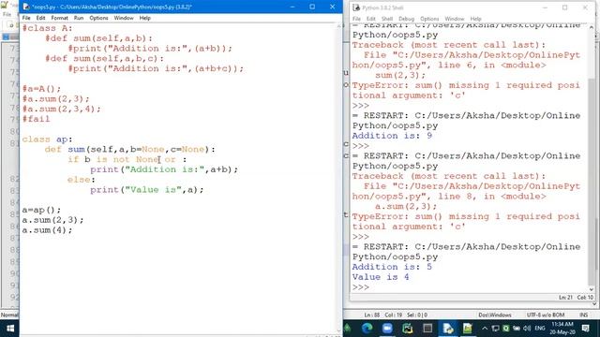Image resolution: width=600 pixels, height=337 pixels.
Task: Open the notification center icon
Action: coord(585,329)
